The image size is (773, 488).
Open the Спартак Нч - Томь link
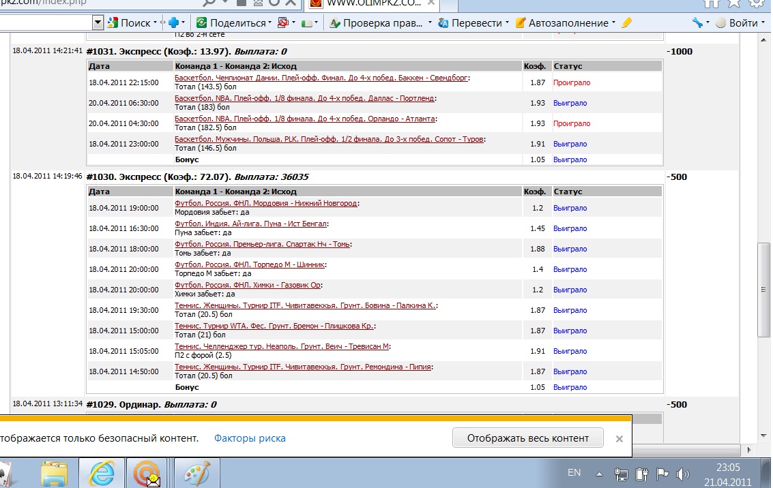point(262,244)
